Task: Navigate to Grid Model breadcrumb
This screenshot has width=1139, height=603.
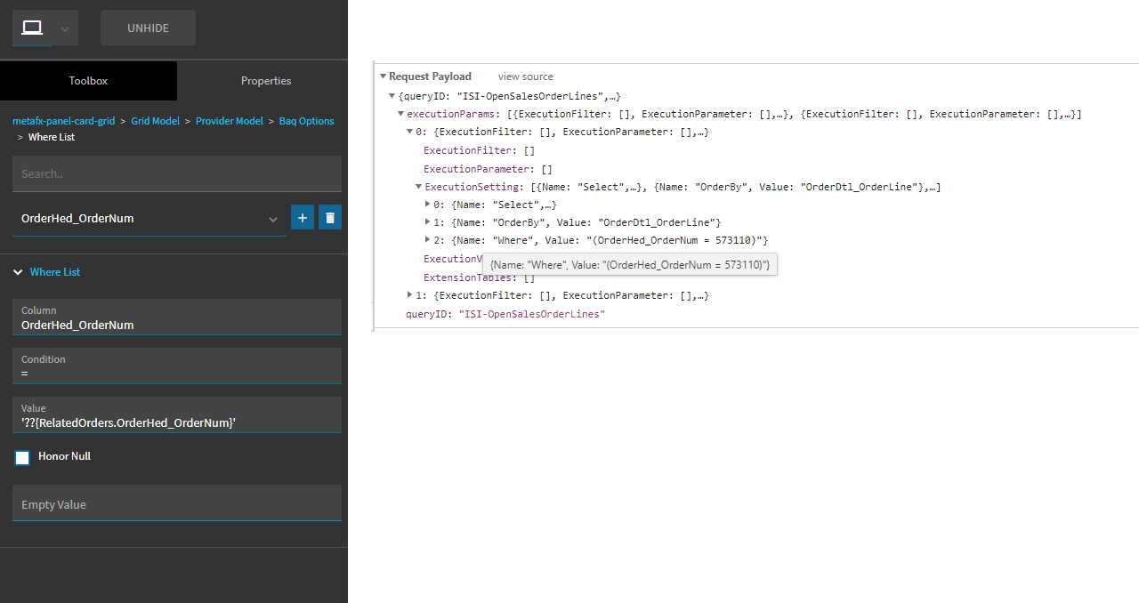Action: (x=155, y=121)
